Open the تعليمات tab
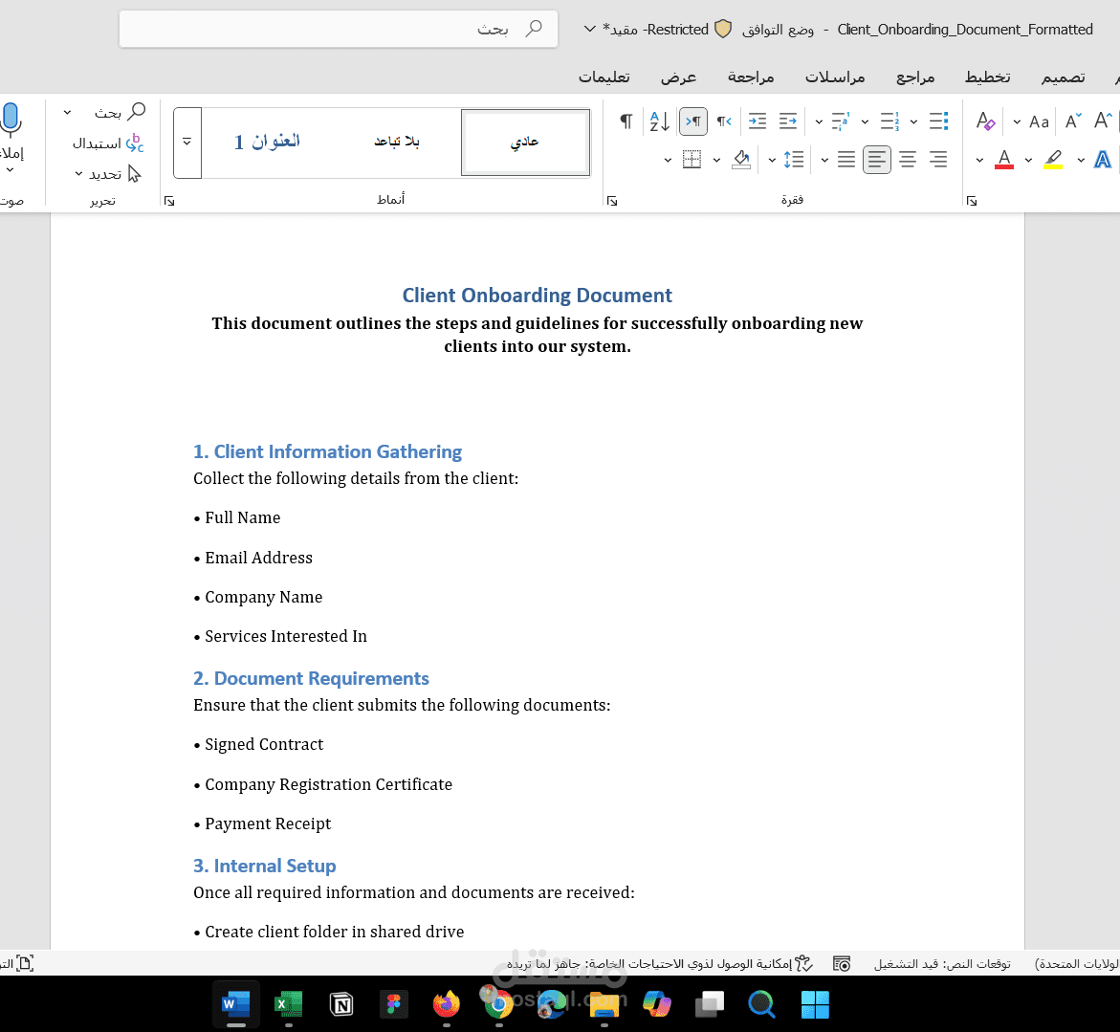 pos(604,77)
